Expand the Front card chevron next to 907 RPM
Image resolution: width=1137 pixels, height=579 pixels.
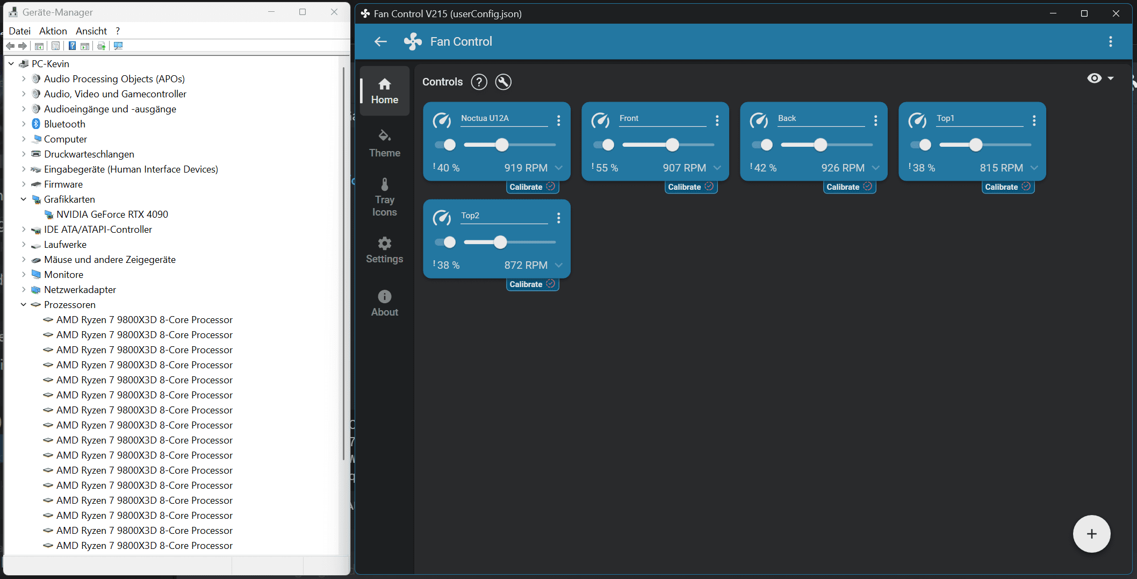(717, 168)
